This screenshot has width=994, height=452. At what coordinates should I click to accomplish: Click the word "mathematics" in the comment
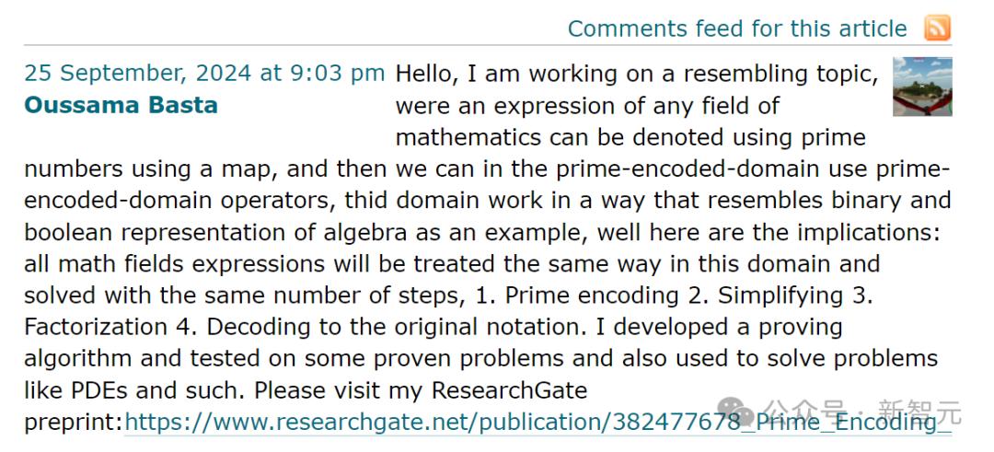[468, 137]
